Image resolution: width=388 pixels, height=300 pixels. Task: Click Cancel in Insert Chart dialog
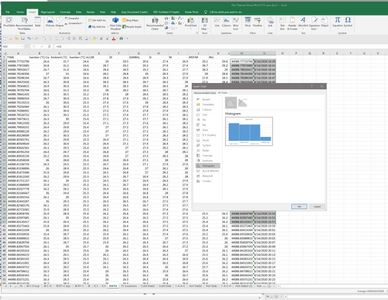point(317,206)
